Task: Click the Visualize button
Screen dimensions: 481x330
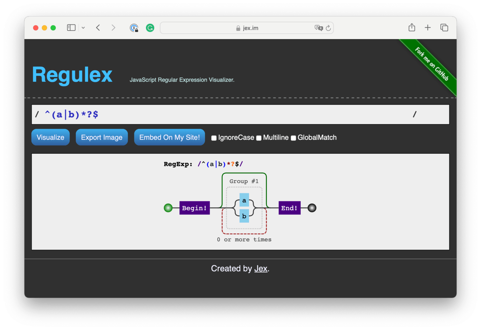Action: point(50,137)
